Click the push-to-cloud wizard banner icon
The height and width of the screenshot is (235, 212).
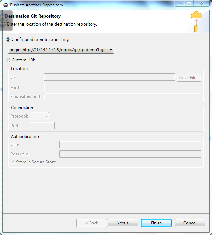[x=196, y=21]
